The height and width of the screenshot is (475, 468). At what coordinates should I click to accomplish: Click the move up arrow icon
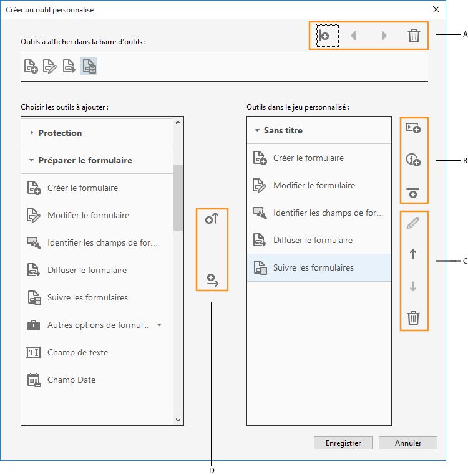click(412, 254)
